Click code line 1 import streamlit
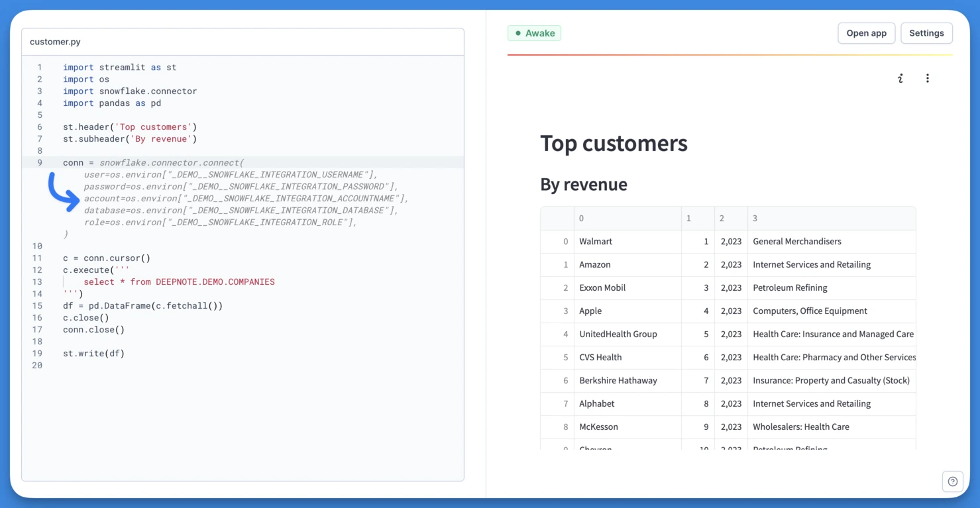Image resolution: width=980 pixels, height=508 pixels. [119, 67]
